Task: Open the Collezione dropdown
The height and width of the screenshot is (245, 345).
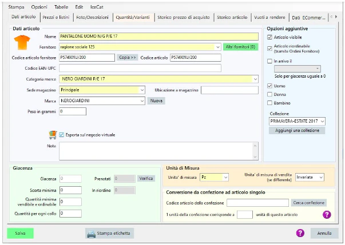Action: [x=322, y=121]
